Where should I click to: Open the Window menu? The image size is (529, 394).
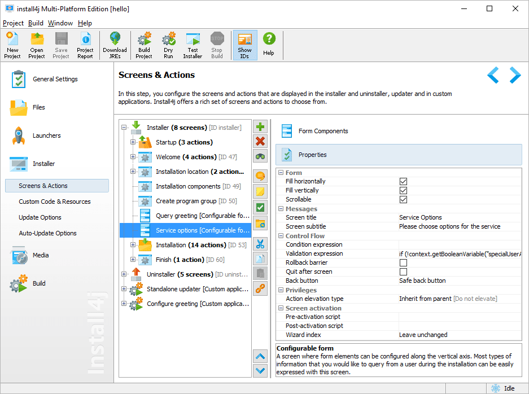point(60,23)
